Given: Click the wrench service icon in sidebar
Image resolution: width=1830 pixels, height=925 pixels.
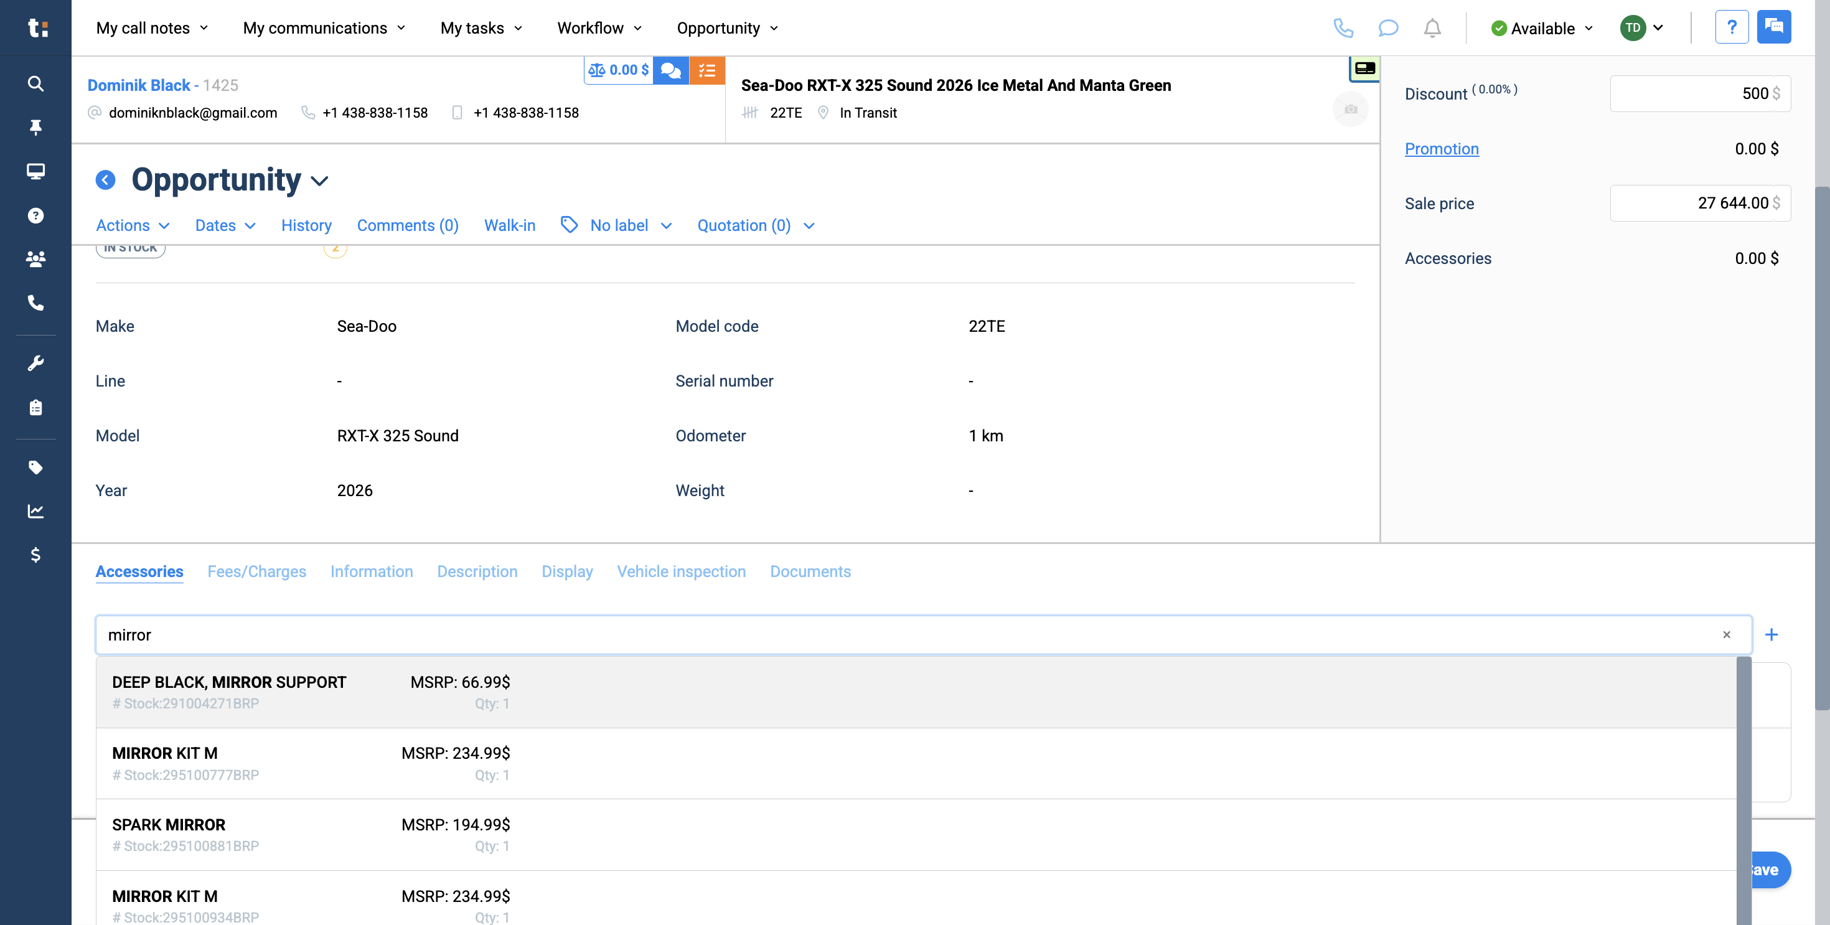Looking at the screenshot, I should tap(35, 363).
